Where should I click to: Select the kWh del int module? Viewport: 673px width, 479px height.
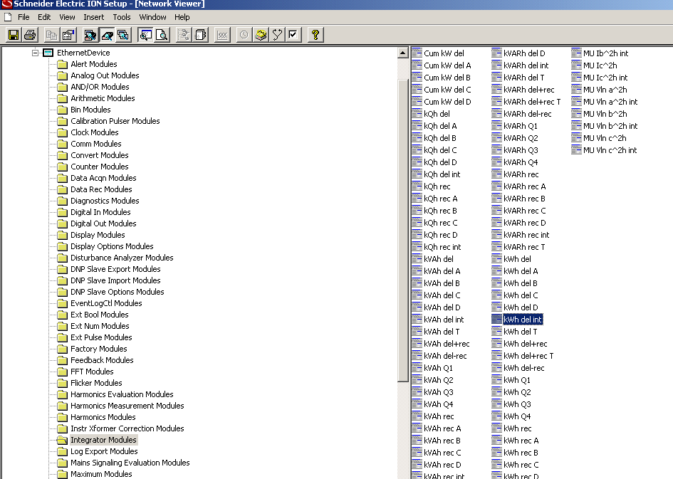(522, 320)
